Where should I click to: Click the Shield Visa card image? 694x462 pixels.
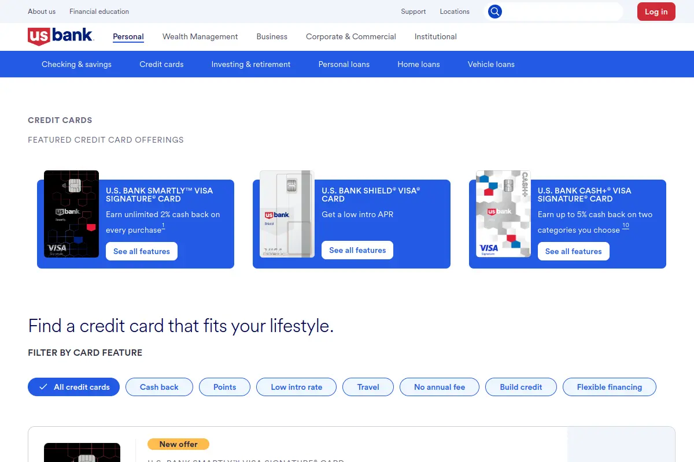pyautogui.click(x=287, y=214)
